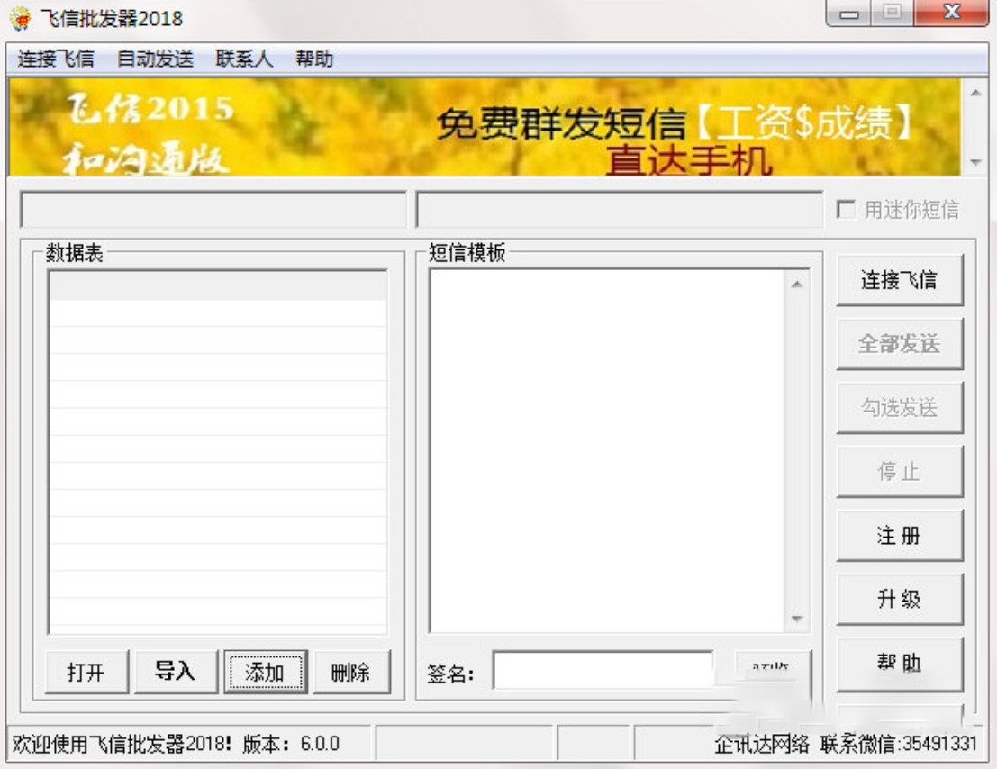This screenshot has width=997, height=769.
Task: Click the banner scroll up arrow
Action: pos(974,93)
